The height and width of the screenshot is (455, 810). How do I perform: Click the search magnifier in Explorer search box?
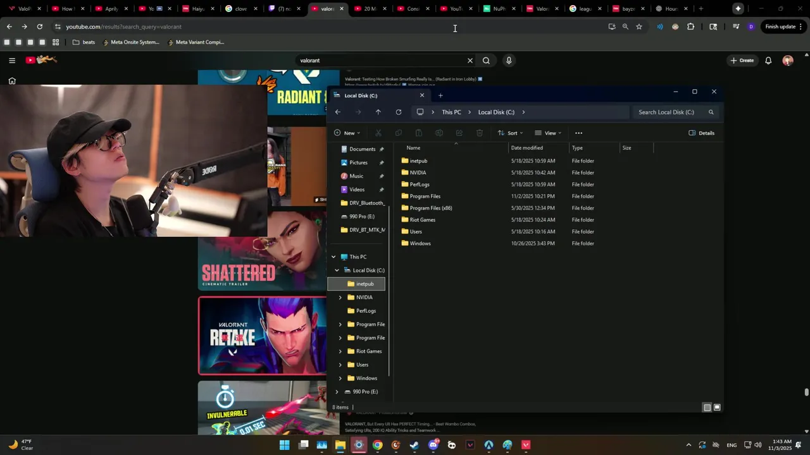[x=711, y=112]
